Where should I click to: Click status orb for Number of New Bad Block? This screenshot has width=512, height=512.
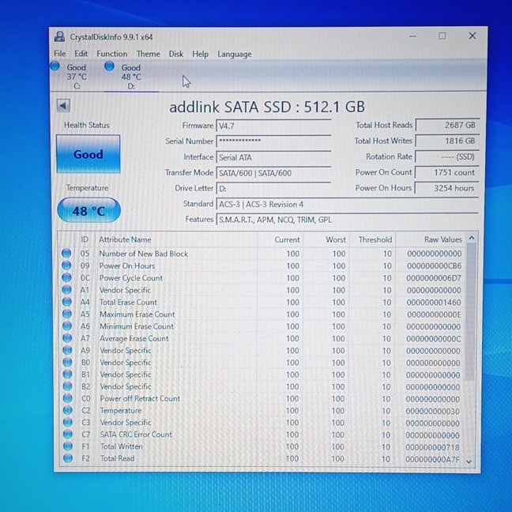pos(66,254)
